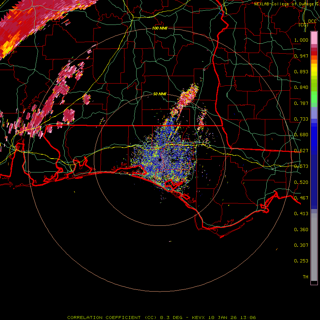Screen dimensions: 320x320
Task: Click the 0.893 legend value
Action: click(301, 71)
